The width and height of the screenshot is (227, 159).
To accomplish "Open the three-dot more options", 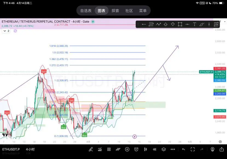I will tap(173, 149).
